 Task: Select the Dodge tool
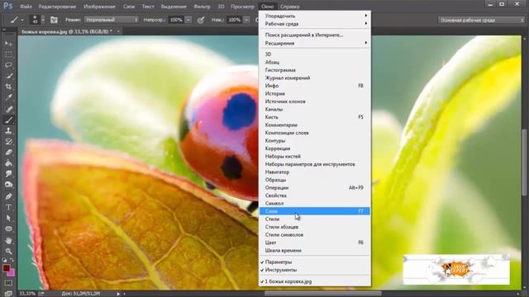coord(8,185)
